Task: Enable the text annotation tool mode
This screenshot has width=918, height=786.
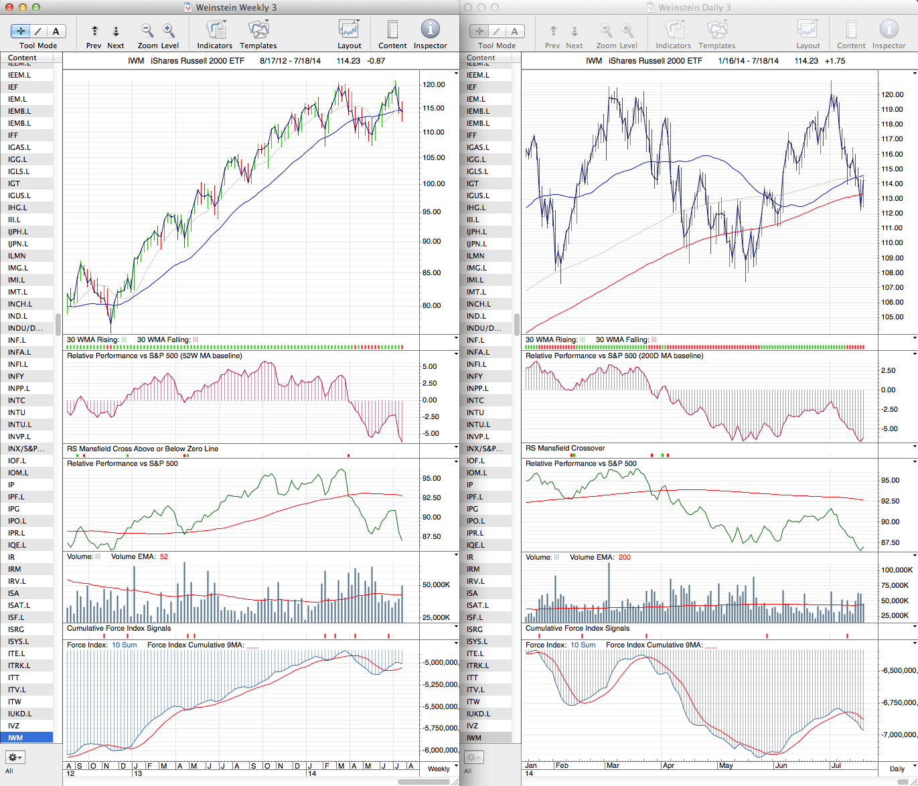Action: click(56, 31)
